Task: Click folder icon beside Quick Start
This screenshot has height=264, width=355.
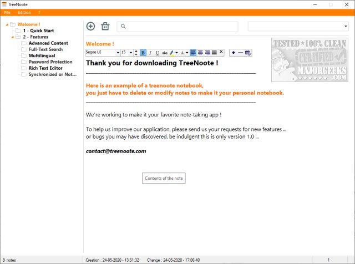Action: pos(18,31)
